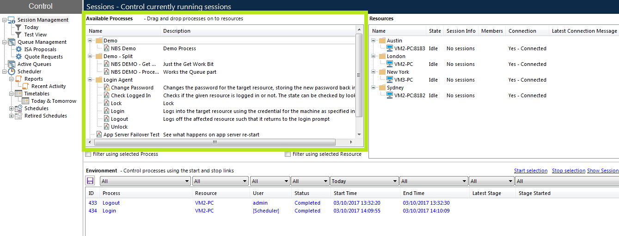Click the App Server Failover Test icon
The image size is (619, 236).
tap(99, 135)
